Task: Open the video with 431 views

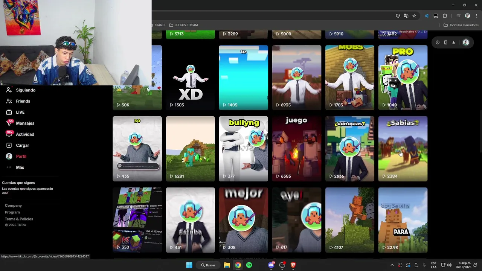Action: 190,220
